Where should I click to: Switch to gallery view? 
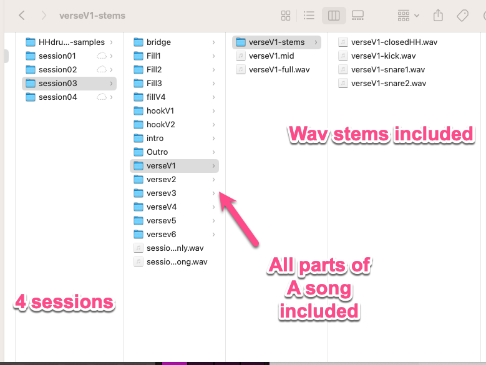(357, 16)
